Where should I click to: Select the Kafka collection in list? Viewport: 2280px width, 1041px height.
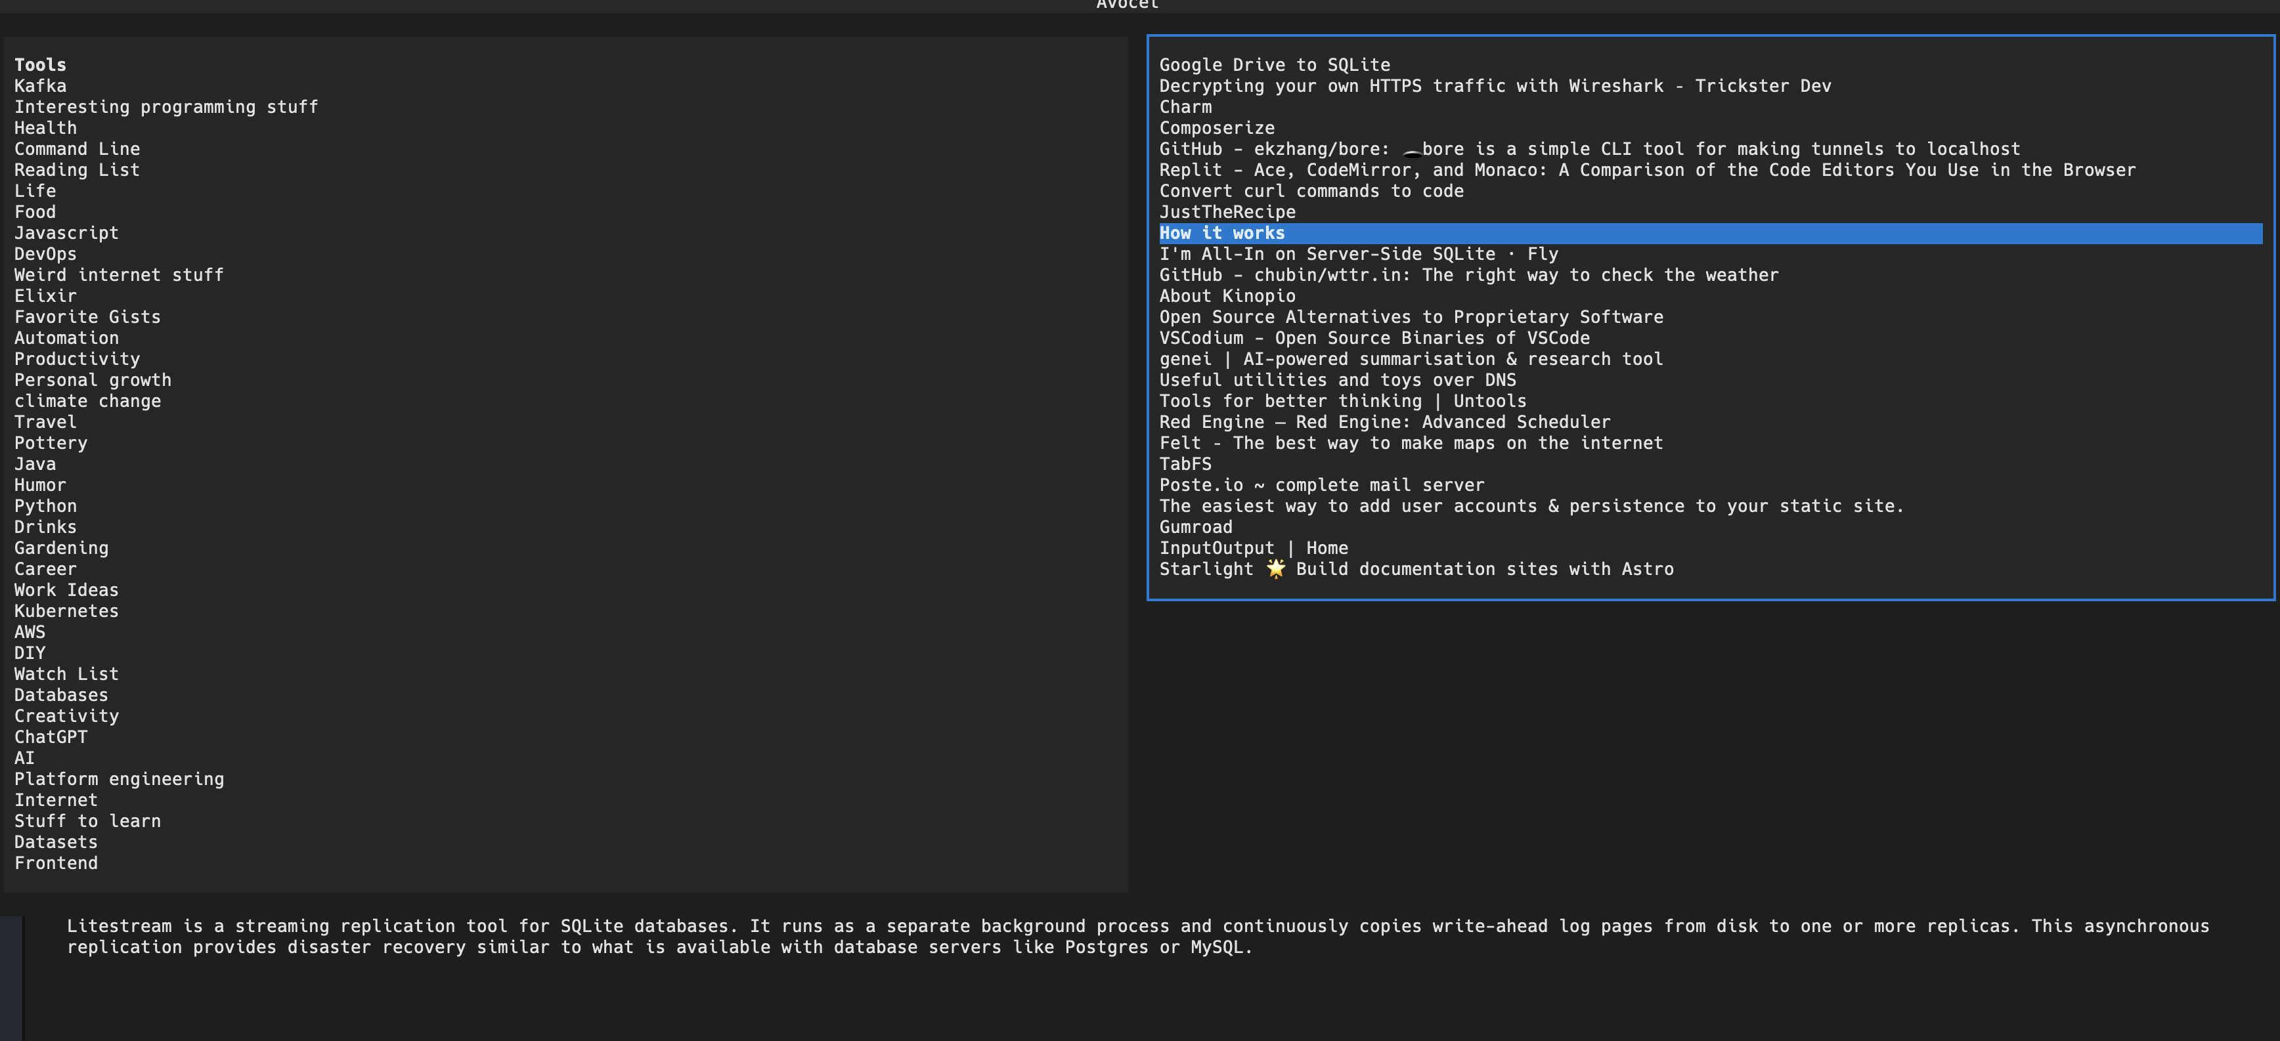click(x=40, y=86)
